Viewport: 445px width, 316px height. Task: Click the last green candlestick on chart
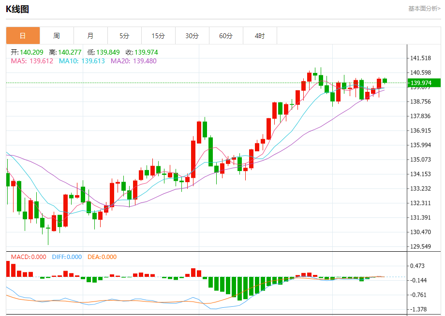tap(385, 81)
